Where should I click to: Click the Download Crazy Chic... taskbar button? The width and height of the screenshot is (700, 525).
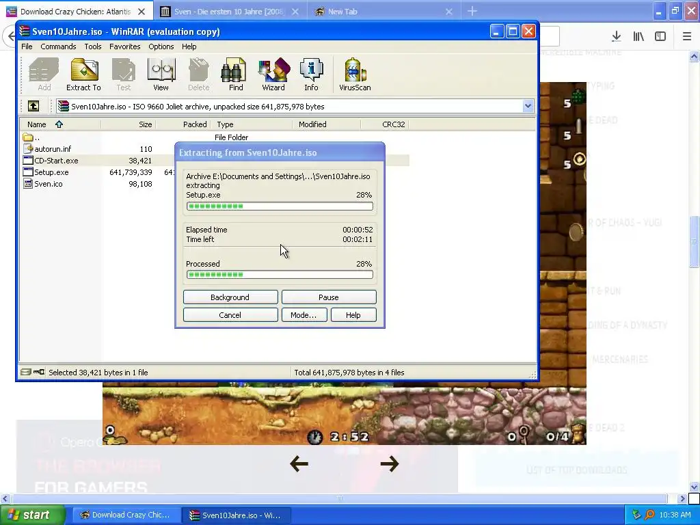click(x=126, y=515)
